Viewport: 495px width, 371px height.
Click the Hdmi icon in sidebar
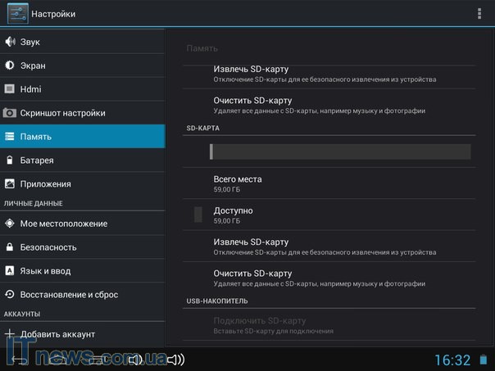pyautogui.click(x=10, y=89)
